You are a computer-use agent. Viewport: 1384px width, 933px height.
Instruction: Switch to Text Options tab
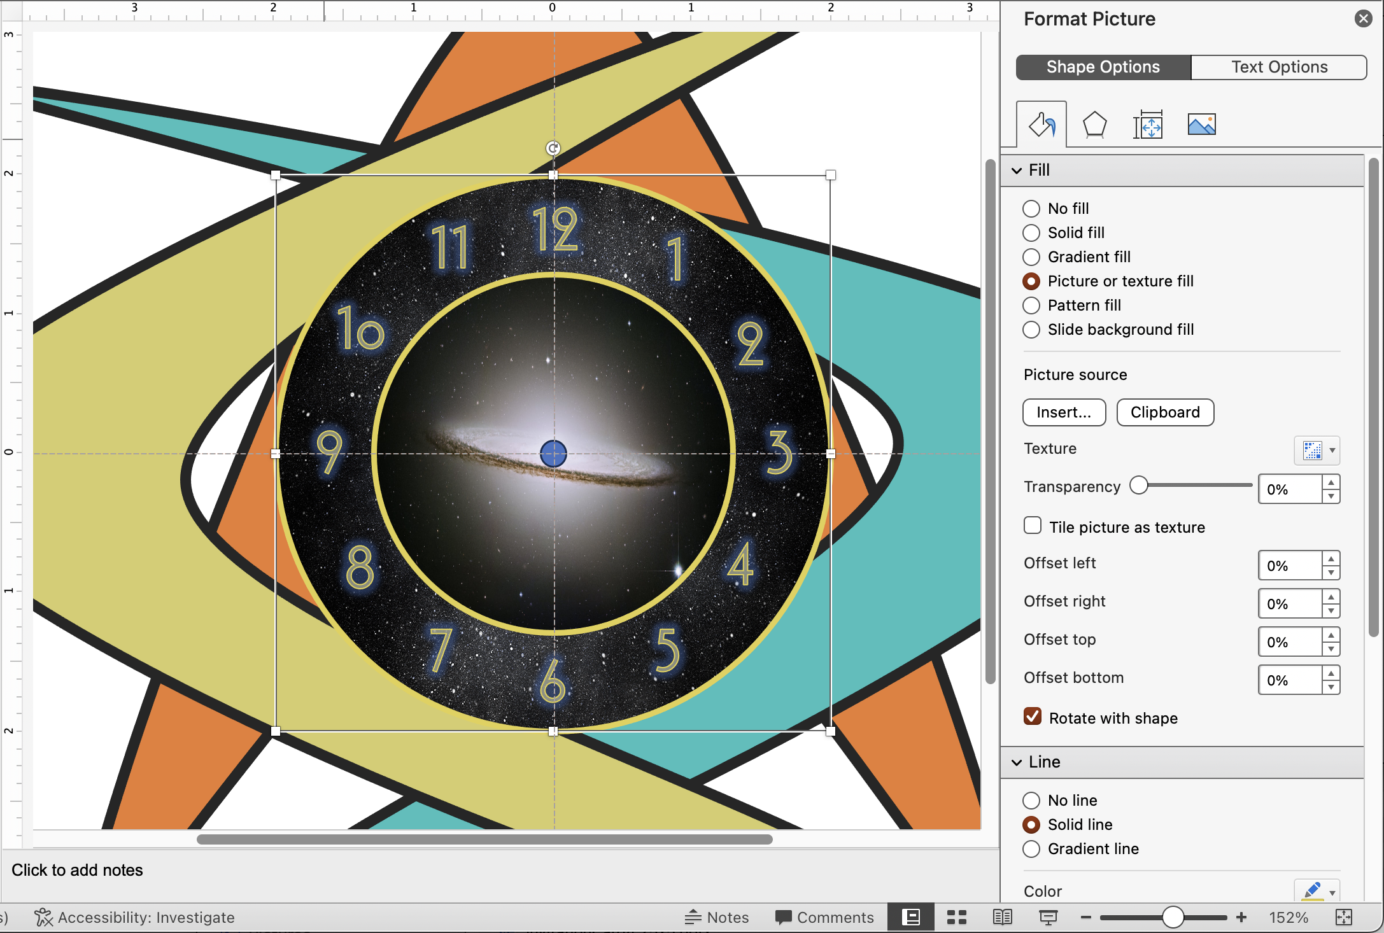pyautogui.click(x=1279, y=67)
